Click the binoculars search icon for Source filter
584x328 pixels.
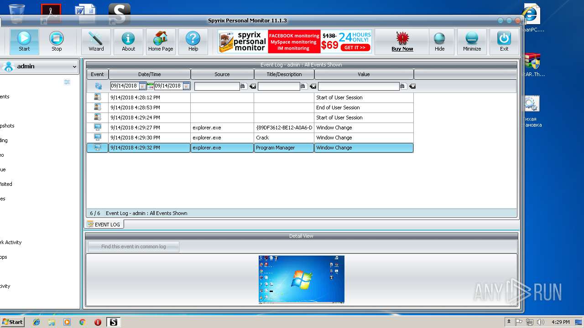(x=243, y=86)
